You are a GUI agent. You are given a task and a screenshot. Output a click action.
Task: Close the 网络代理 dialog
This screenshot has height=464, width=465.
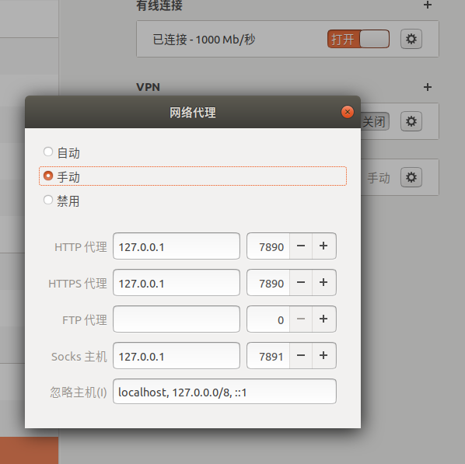pyautogui.click(x=348, y=112)
